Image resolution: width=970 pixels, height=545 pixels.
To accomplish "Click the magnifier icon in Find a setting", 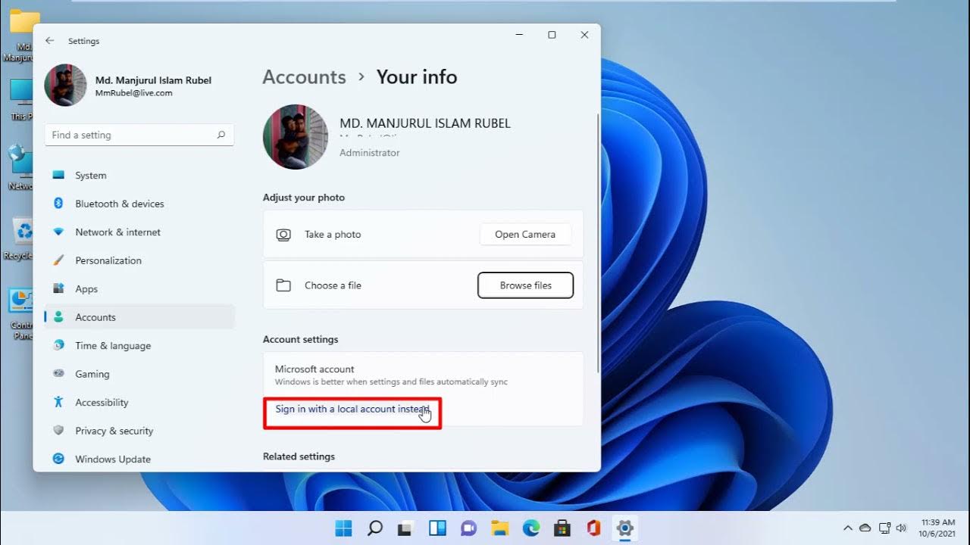I will [x=221, y=135].
